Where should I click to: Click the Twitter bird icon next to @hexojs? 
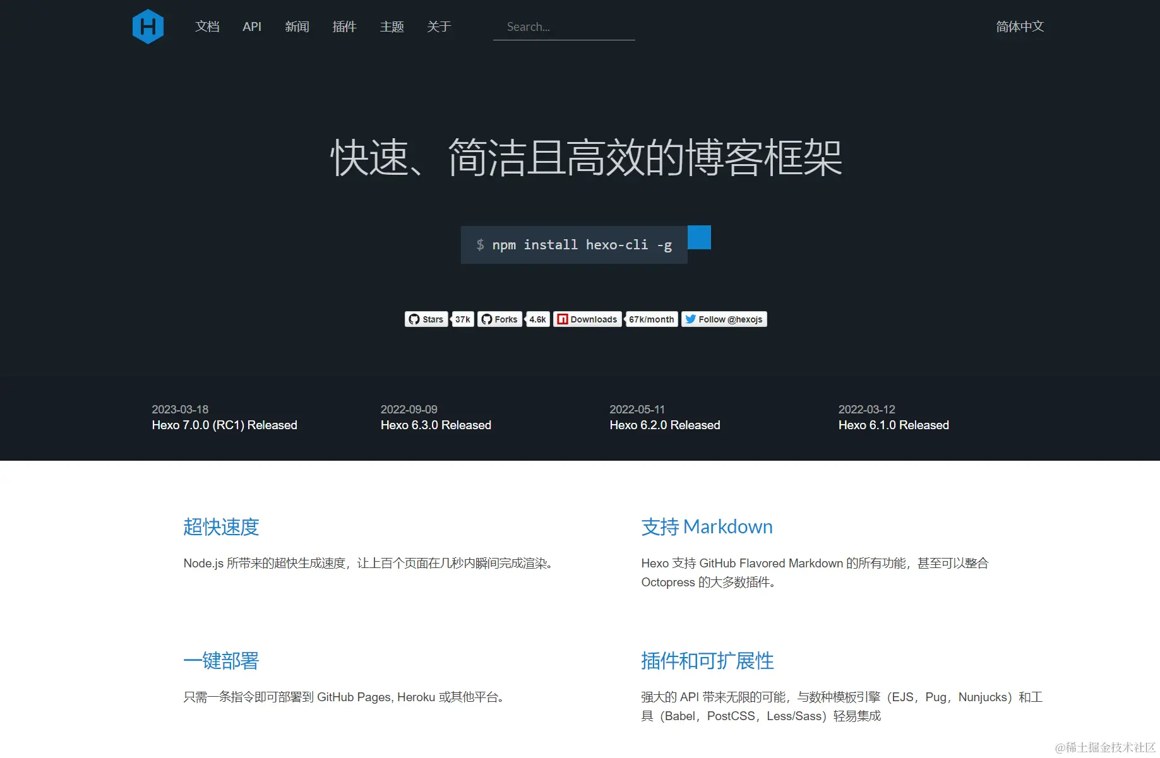(691, 319)
